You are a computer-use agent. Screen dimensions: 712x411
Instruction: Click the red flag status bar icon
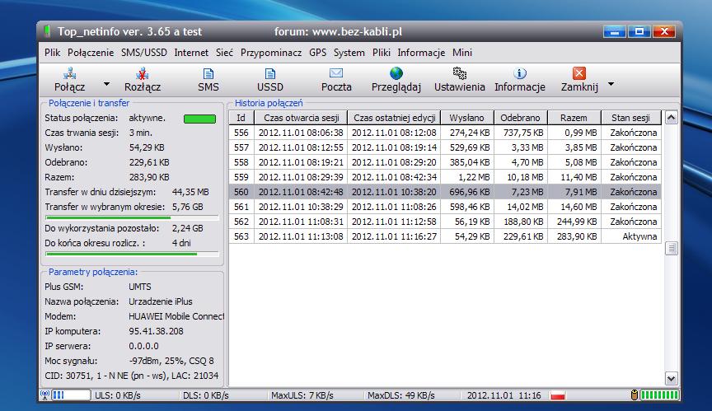click(x=559, y=396)
